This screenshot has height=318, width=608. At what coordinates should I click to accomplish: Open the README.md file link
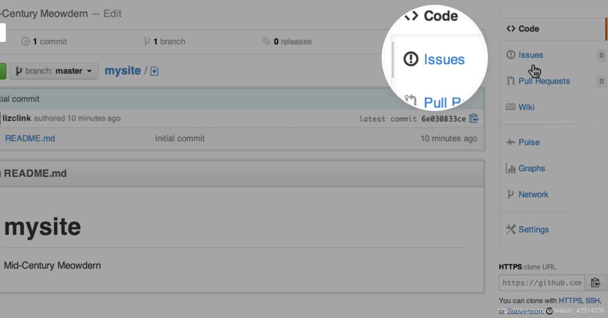30,138
